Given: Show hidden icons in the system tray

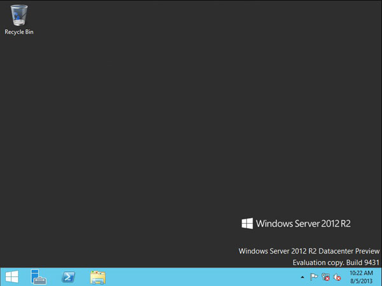Looking at the screenshot, I should click(x=302, y=277).
